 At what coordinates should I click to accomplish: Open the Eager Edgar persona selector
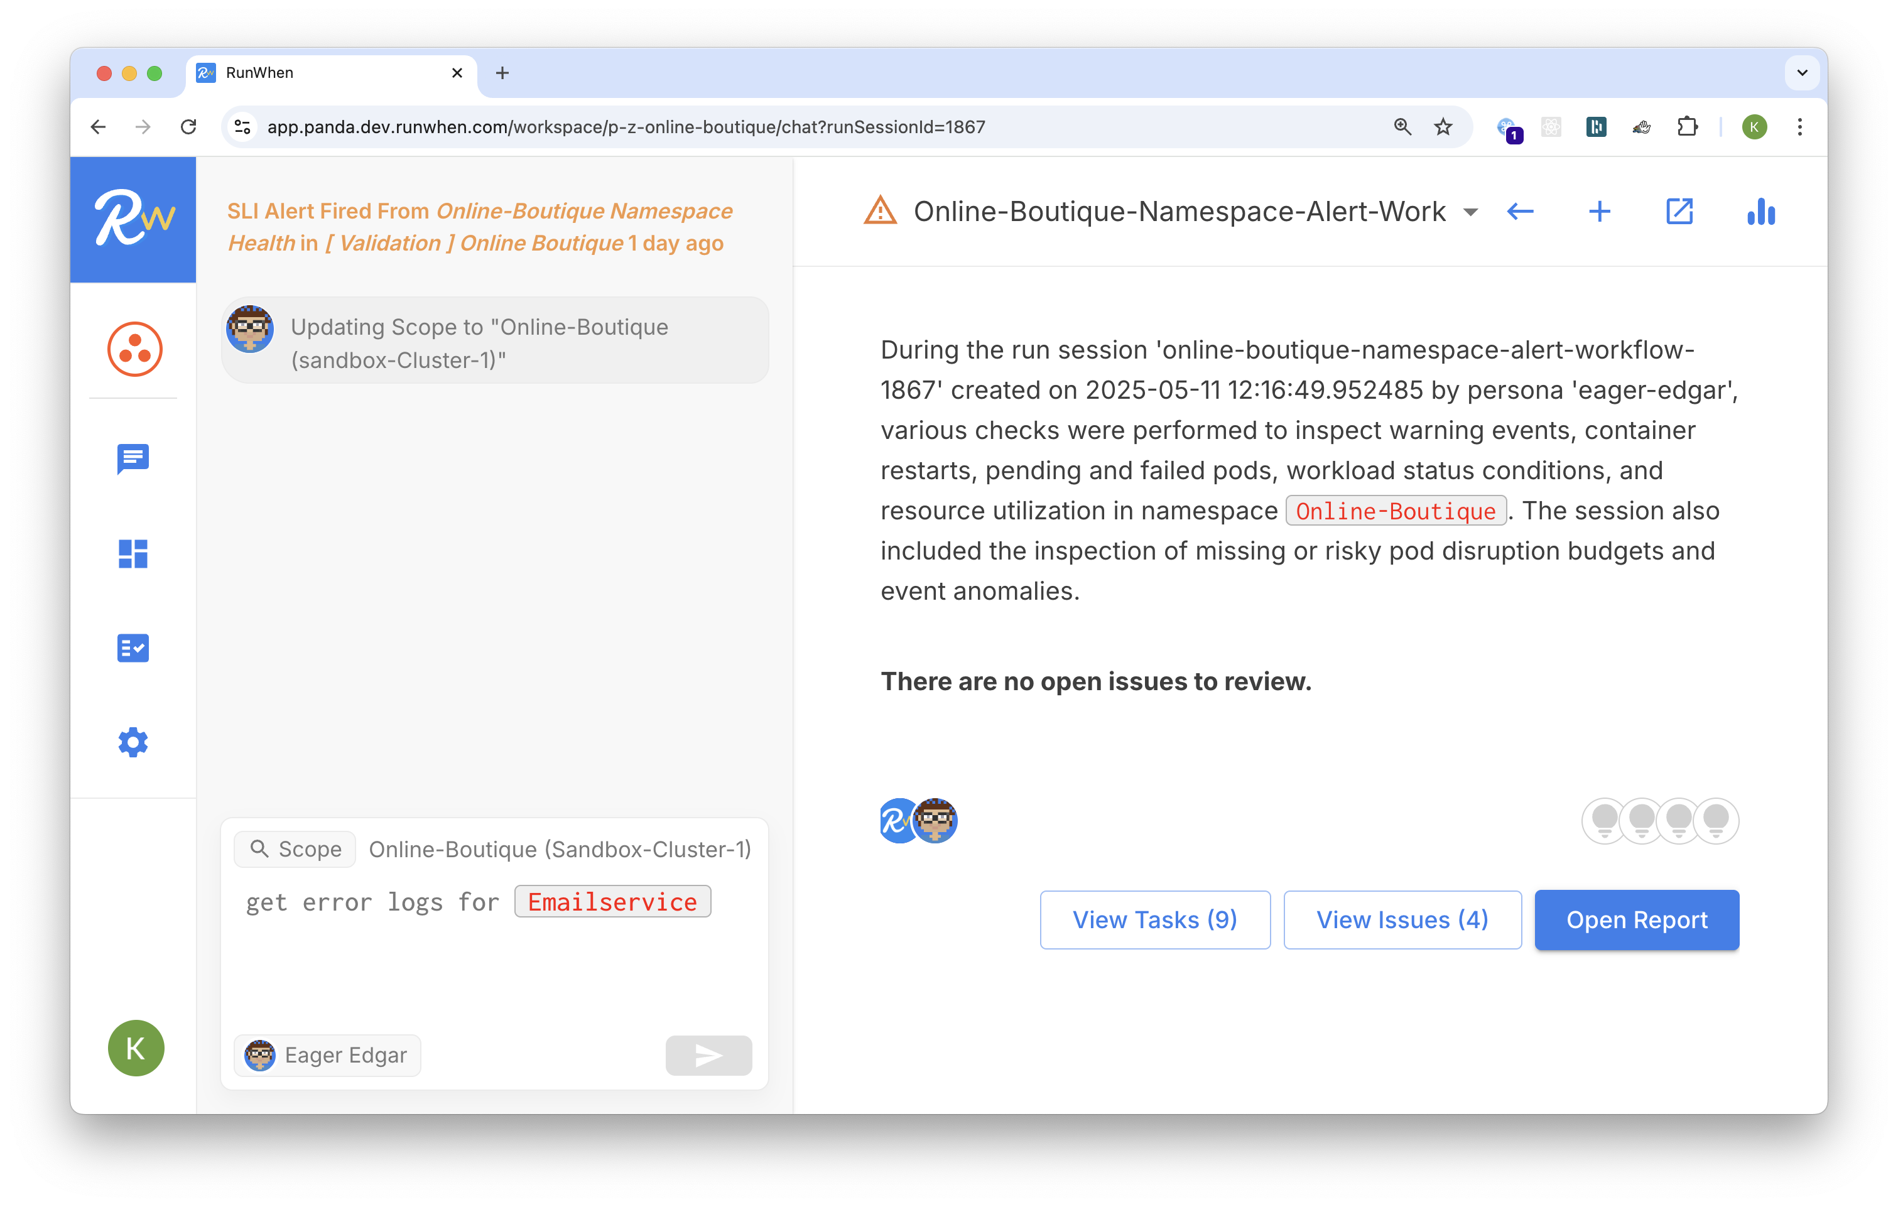click(327, 1055)
